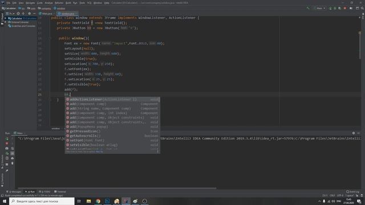The width and height of the screenshot is (365, 205).
Task: Select add(Component comp, int index) suggestion
Action: click(112, 113)
